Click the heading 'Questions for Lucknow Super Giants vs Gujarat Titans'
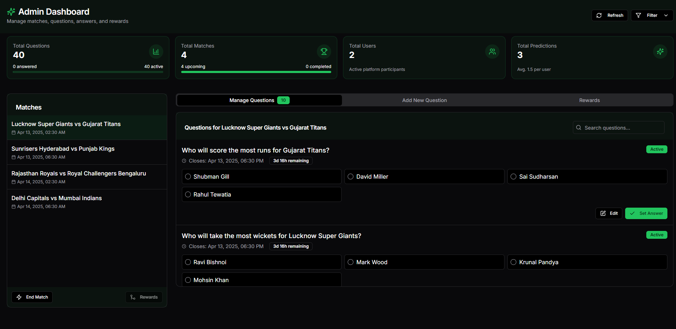Screen dimensions: 676x329 click(x=255, y=128)
